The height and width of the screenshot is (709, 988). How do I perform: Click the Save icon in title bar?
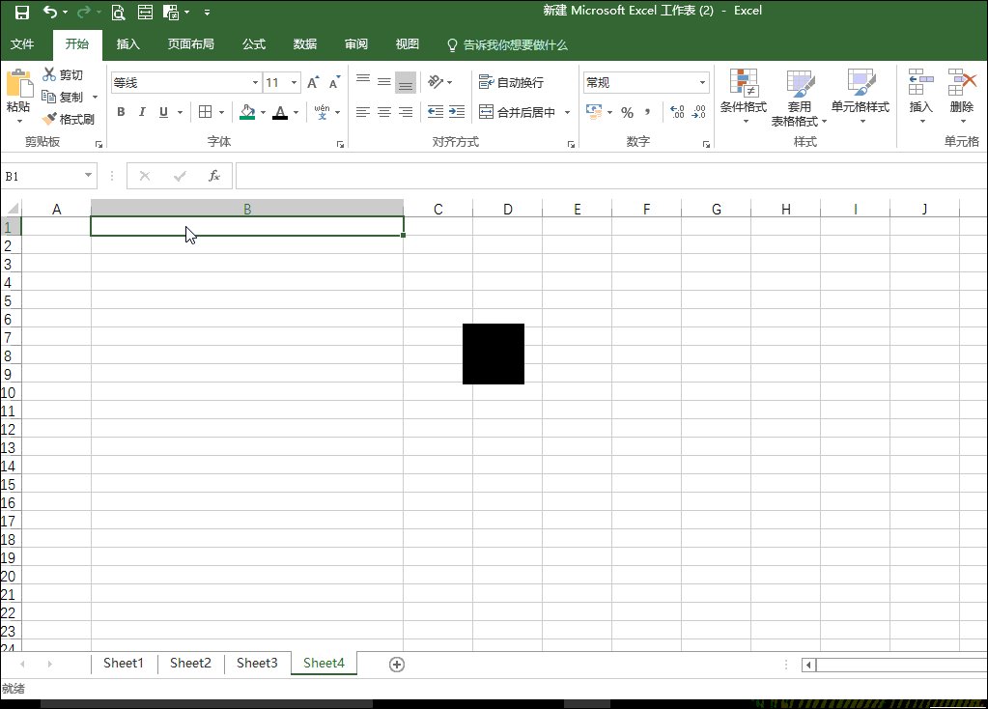(x=21, y=13)
